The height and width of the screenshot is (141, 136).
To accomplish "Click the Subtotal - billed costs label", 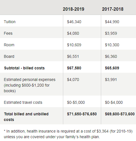I will point(24,68).
